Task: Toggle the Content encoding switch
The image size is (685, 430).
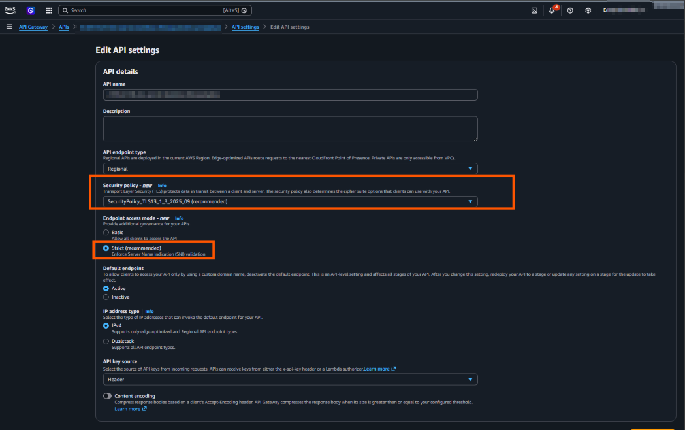Action: click(x=107, y=396)
